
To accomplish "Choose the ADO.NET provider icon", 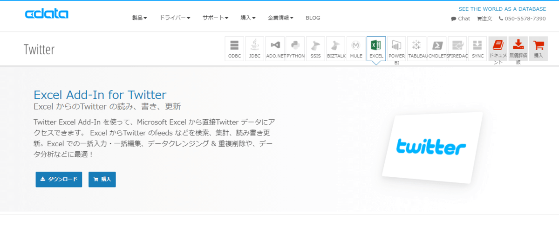I will coord(275,49).
